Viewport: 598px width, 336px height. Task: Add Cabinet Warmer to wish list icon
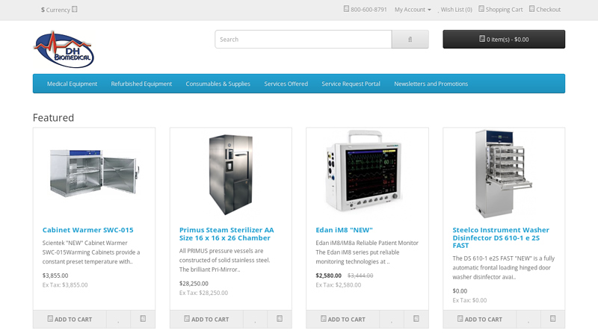(118, 320)
